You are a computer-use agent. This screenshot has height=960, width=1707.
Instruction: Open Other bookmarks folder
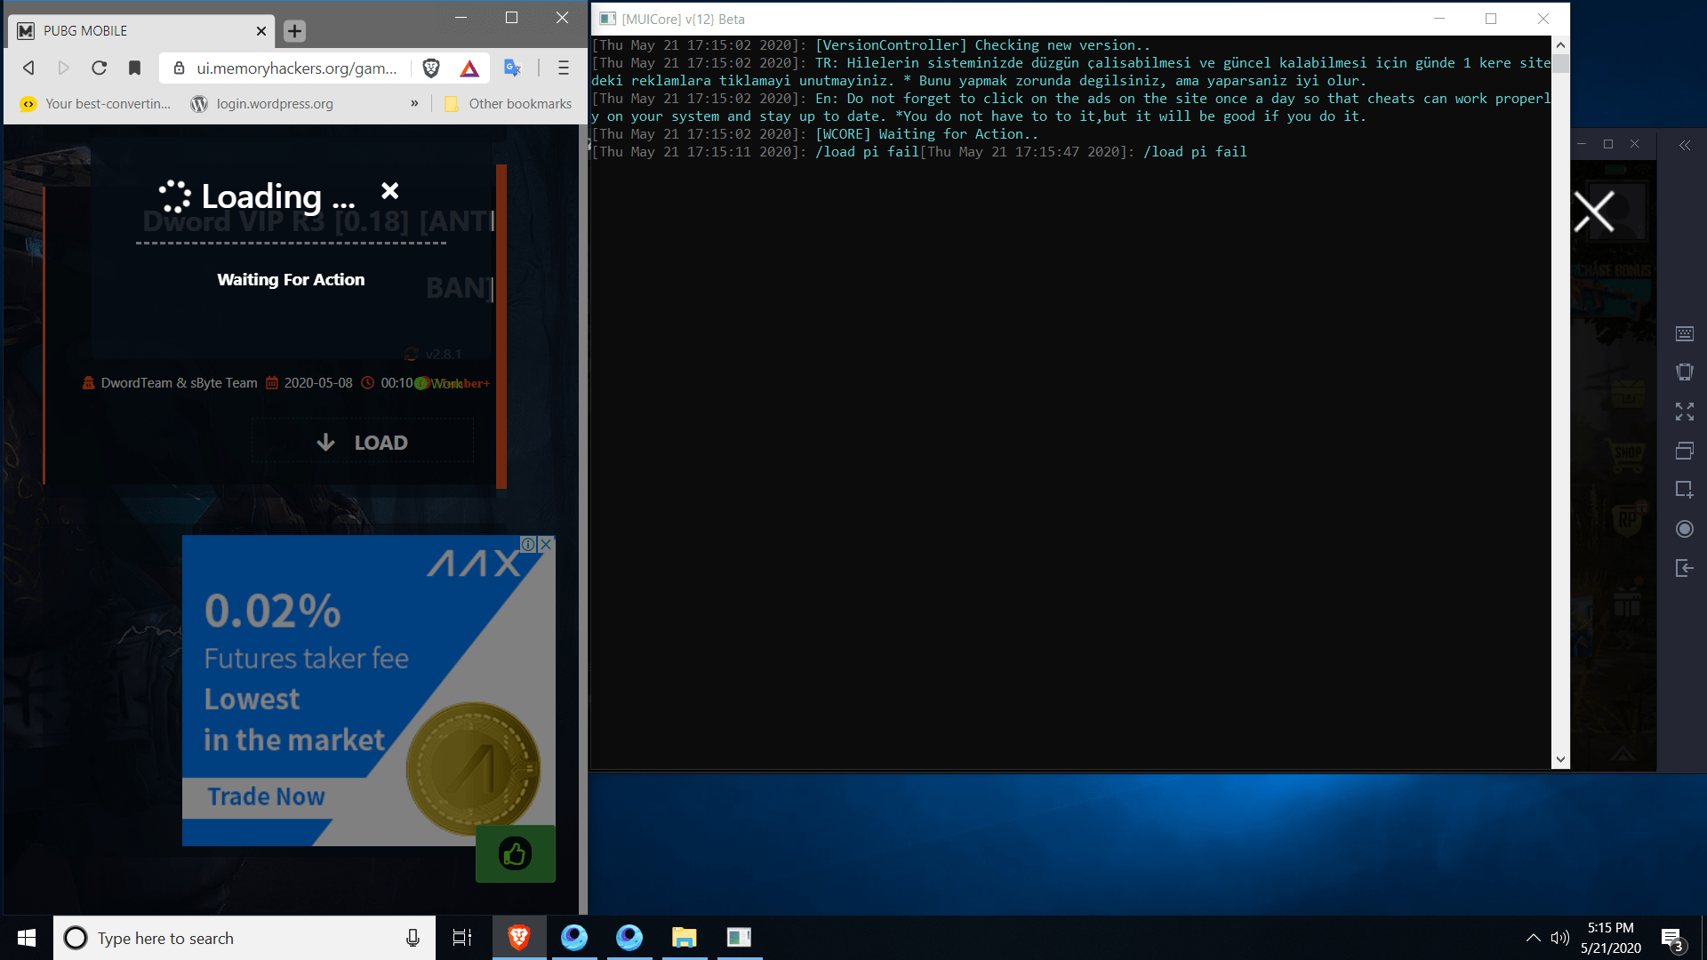[x=508, y=104]
